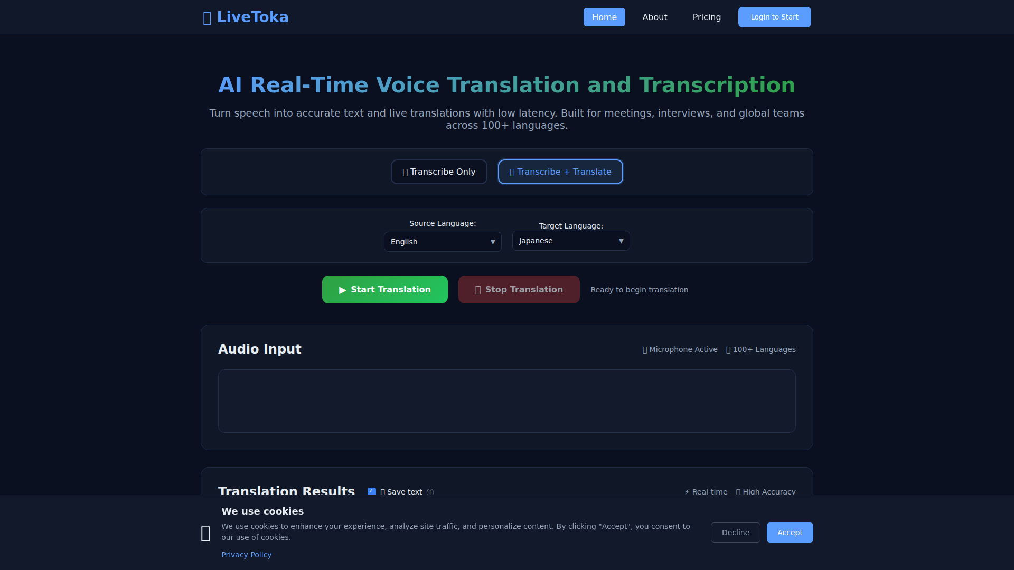
Task: Click the High Accuracy badge icon
Action: tap(738, 492)
